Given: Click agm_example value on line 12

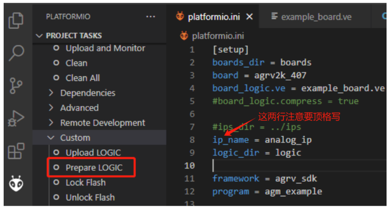Looking at the screenshot, I should pyautogui.click(x=293, y=191).
